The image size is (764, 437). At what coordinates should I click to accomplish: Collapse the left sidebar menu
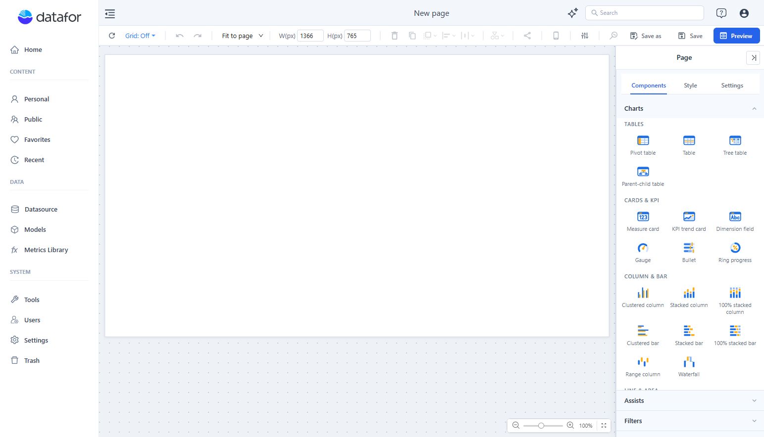point(110,14)
